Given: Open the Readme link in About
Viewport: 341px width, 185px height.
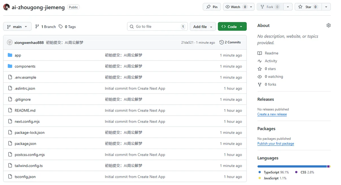Looking at the screenshot, I should tap(271, 53).
